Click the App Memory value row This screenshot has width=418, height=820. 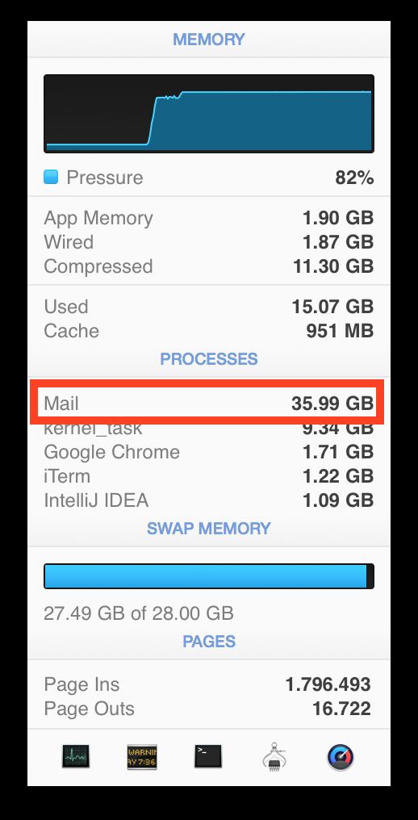(x=209, y=218)
